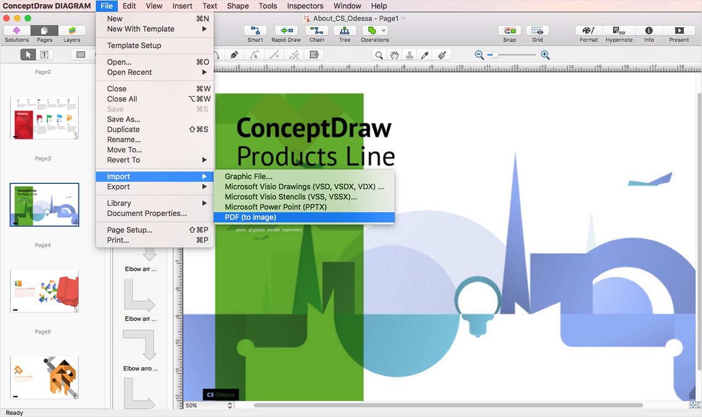Select the hand pan tool
The height and width of the screenshot is (417, 702).
394,55
